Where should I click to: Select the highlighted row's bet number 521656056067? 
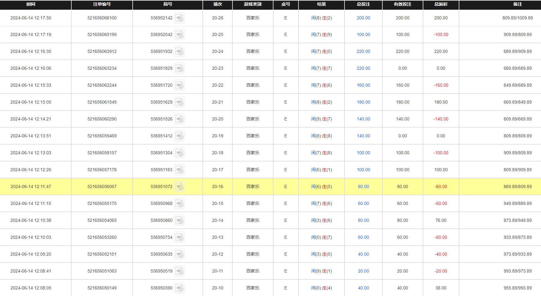pos(102,186)
